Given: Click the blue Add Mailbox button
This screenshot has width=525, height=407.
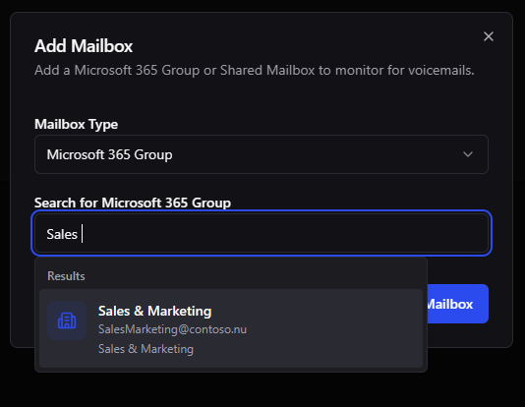Looking at the screenshot, I should click(x=457, y=304).
